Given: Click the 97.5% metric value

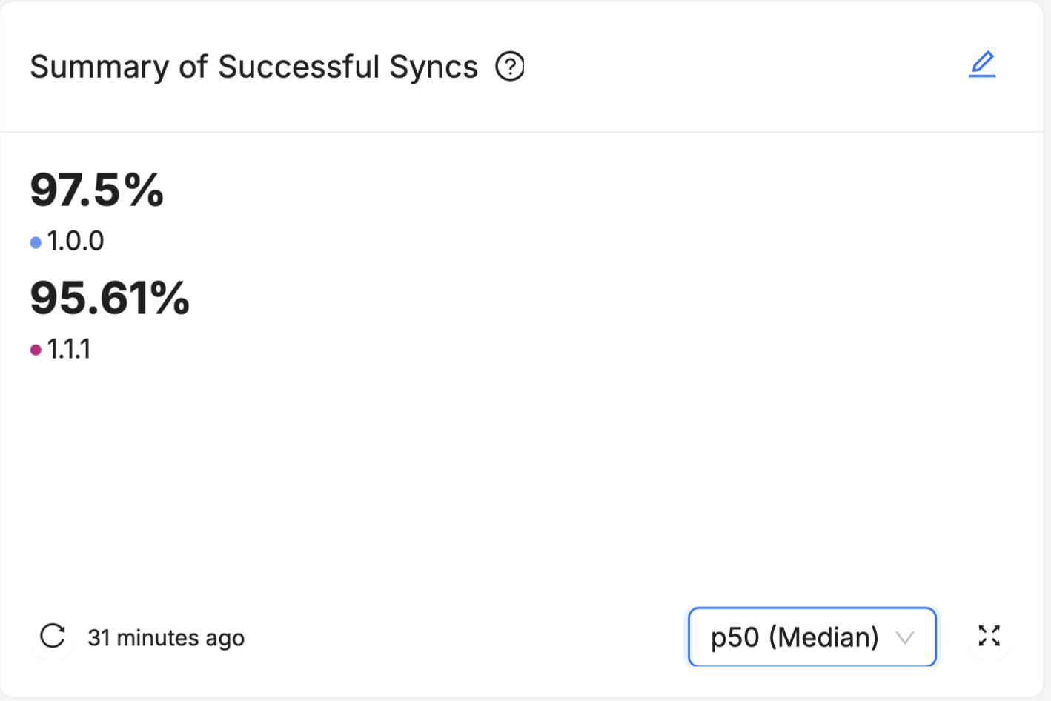Looking at the screenshot, I should [x=96, y=191].
